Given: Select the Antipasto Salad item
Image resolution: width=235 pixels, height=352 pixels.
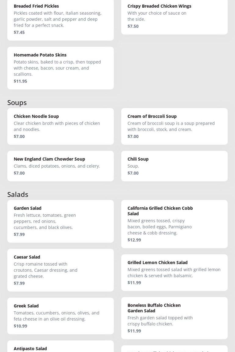Looking at the screenshot, I should click(x=60, y=348).
